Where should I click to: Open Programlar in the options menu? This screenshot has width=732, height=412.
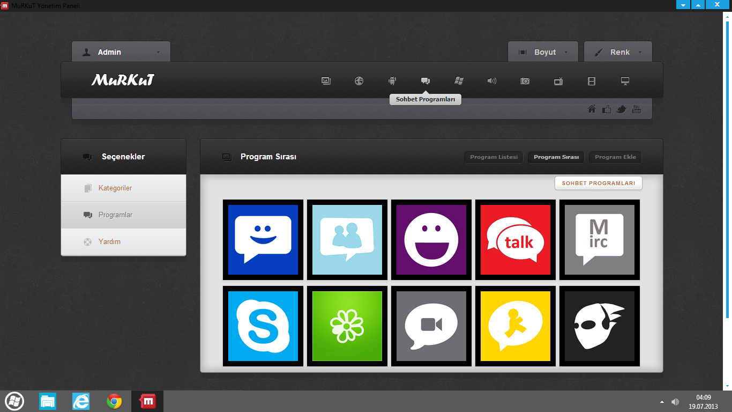(123, 215)
